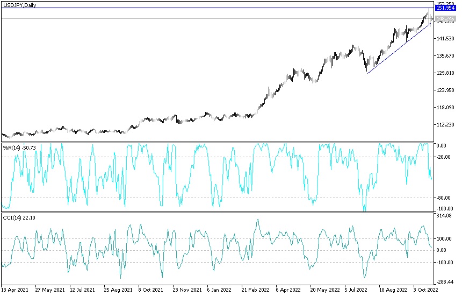Click the 141.530 price axis value
462x296 pixels.
point(445,38)
